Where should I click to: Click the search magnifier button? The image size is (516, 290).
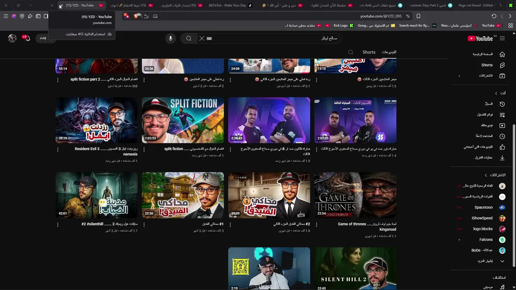click(189, 38)
